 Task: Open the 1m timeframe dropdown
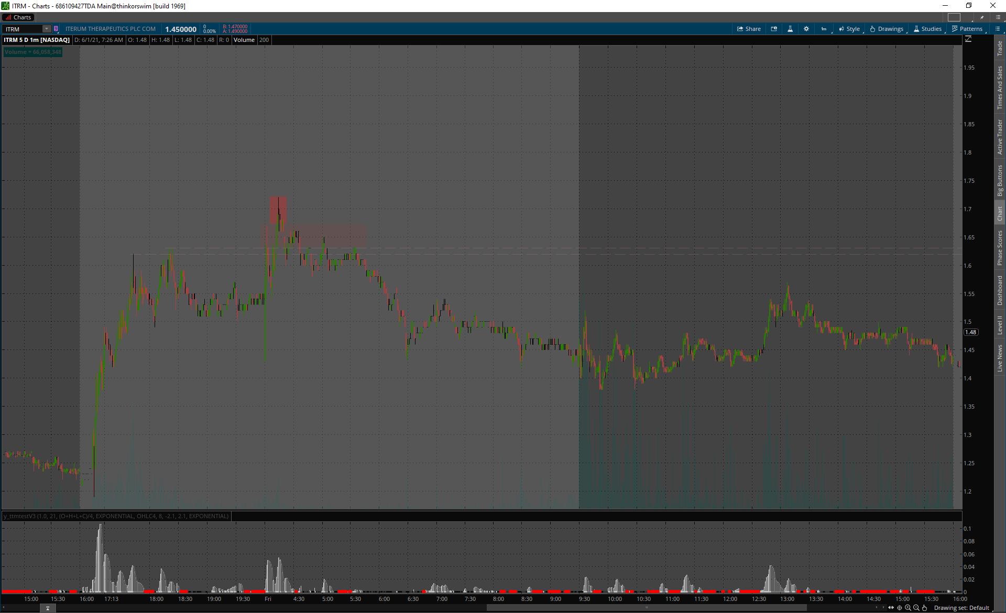pos(824,29)
